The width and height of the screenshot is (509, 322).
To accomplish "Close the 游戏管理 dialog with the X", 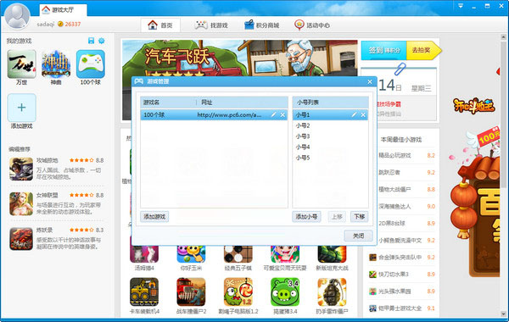I will pyautogui.click(x=370, y=81).
